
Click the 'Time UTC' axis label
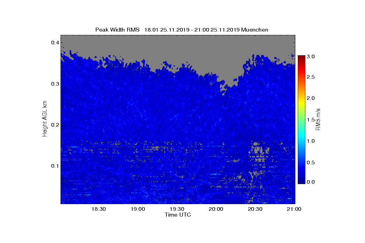(178, 215)
